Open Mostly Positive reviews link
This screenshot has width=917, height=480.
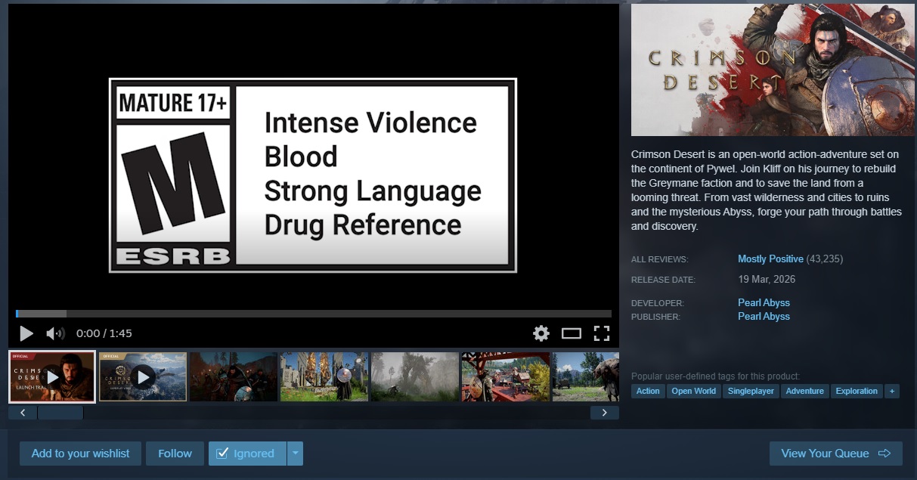pyautogui.click(x=770, y=259)
